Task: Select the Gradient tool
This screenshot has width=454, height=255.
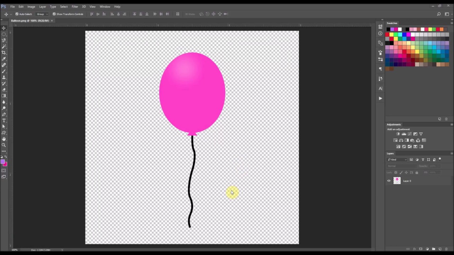Action: pyautogui.click(x=4, y=96)
